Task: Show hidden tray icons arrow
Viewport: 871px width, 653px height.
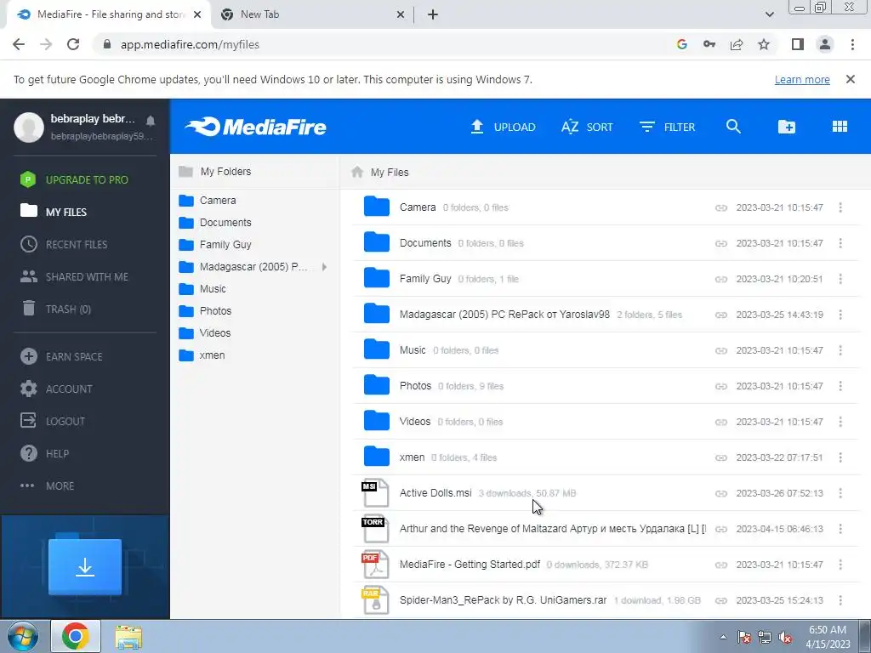Action: 723,637
